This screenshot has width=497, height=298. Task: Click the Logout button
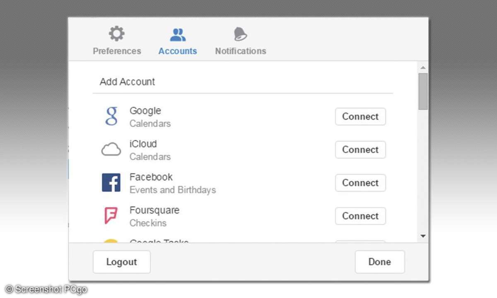(x=122, y=262)
